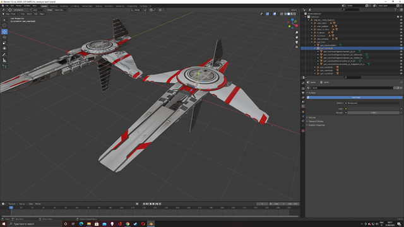Open the Object Mode dropdown
The image size is (404, 227).
pyautogui.click(x=10, y=14)
